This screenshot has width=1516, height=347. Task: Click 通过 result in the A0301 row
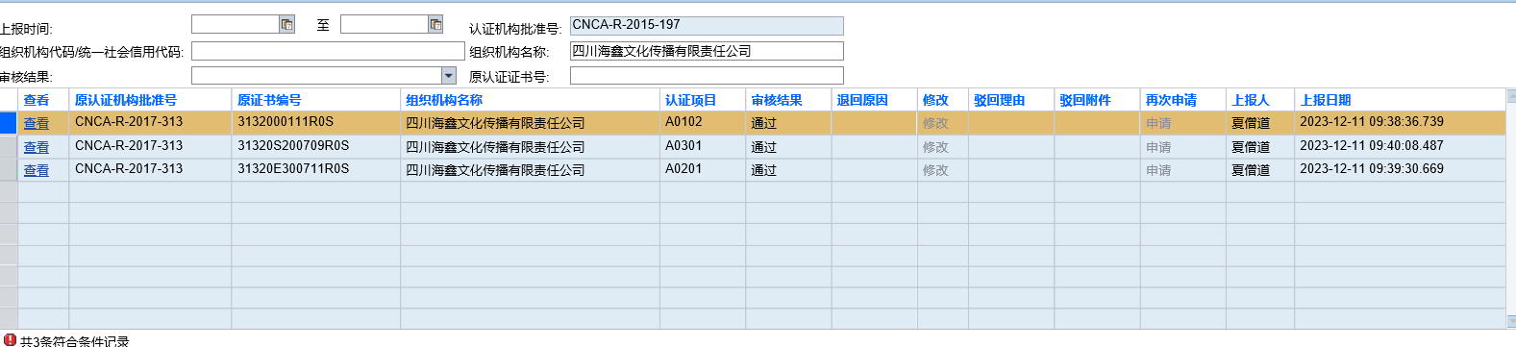click(764, 147)
